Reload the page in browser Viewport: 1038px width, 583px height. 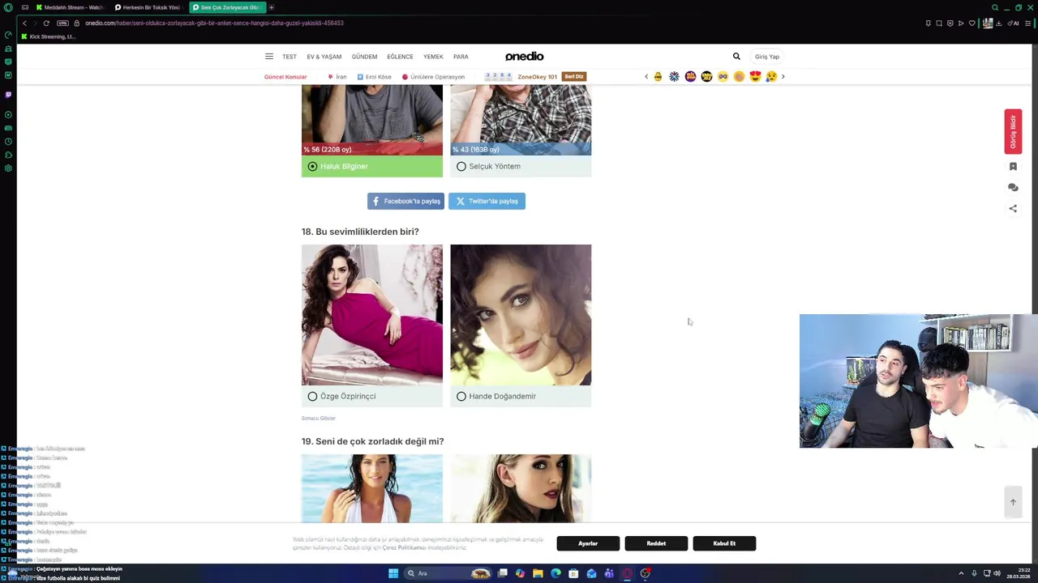(46, 23)
